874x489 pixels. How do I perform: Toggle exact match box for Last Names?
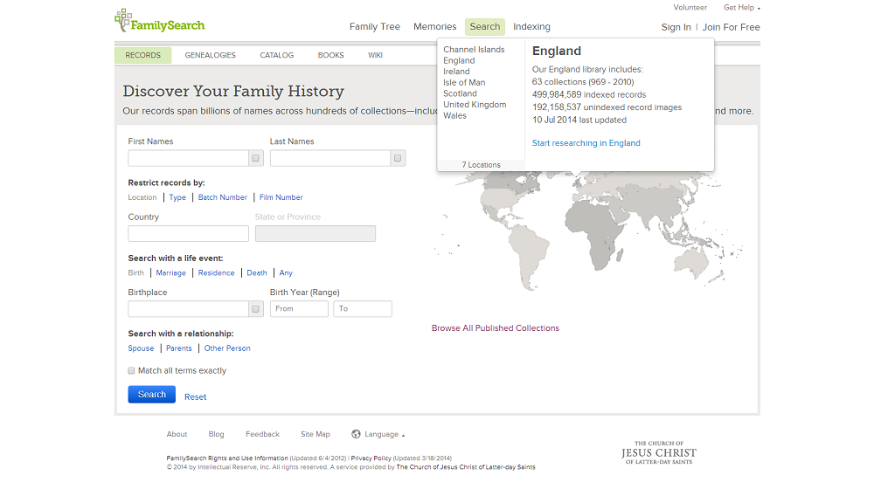pos(398,158)
